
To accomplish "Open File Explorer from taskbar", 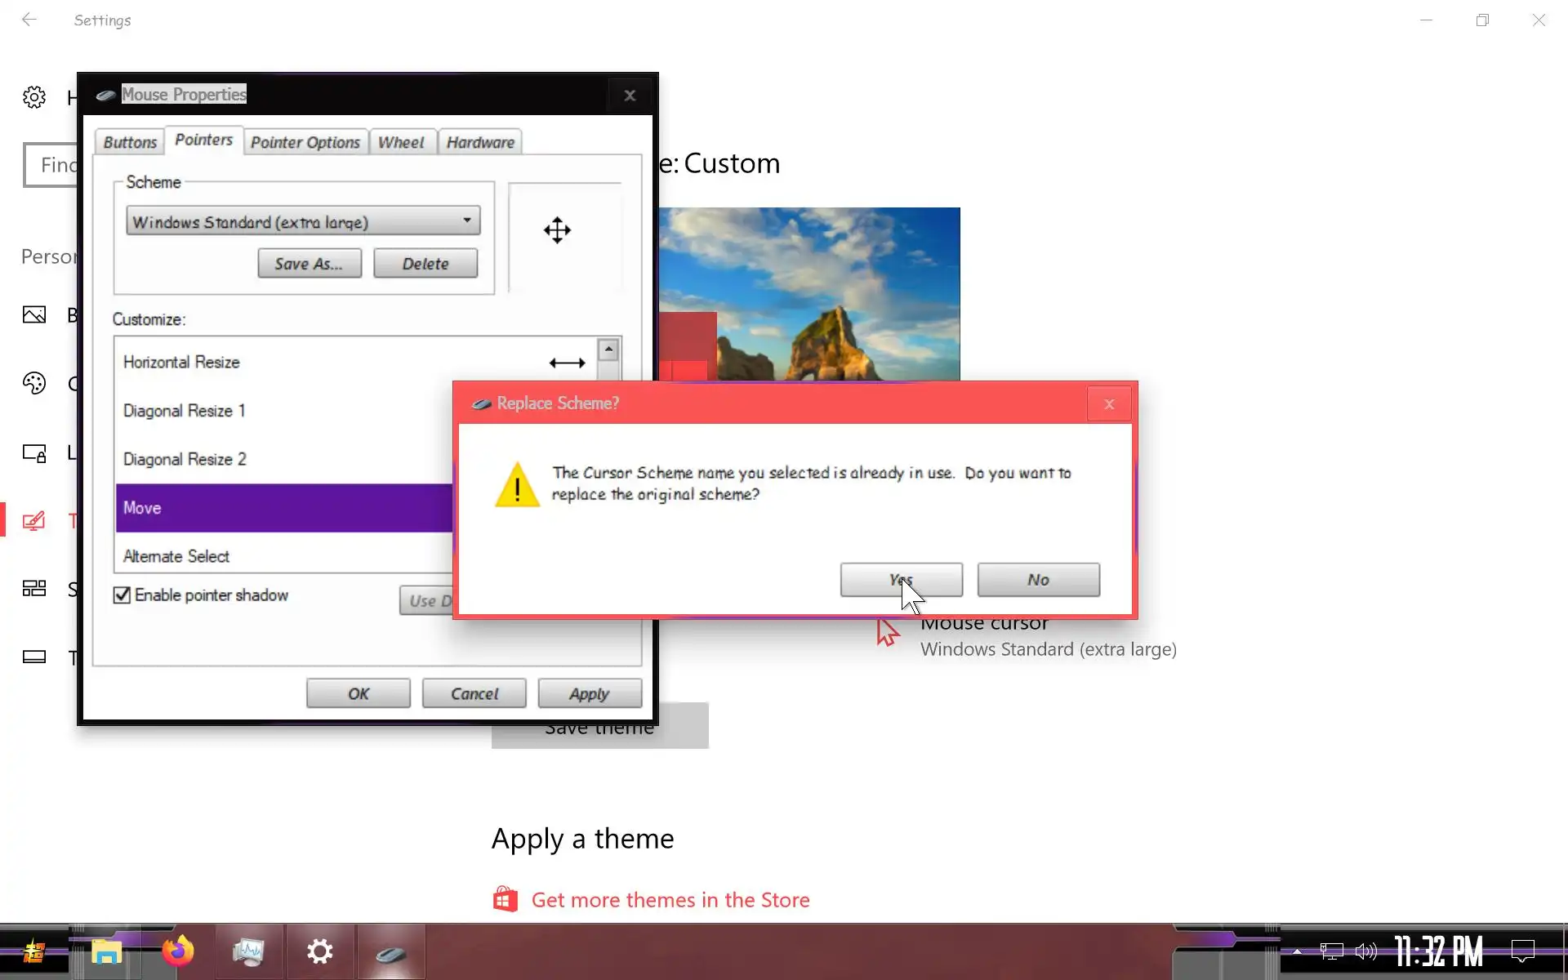I will (106, 951).
